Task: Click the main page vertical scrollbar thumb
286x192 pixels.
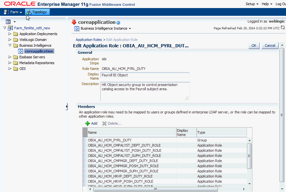Action: pos(282,115)
